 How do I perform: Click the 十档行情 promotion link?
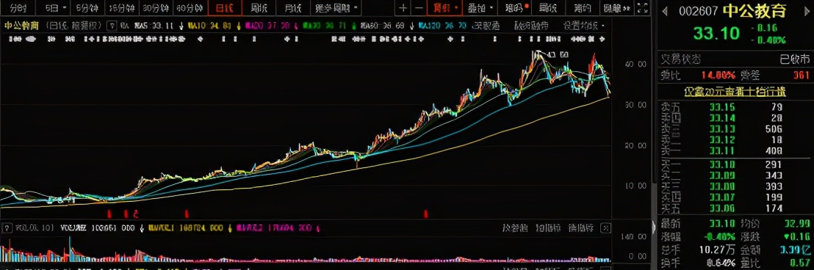[x=735, y=92]
